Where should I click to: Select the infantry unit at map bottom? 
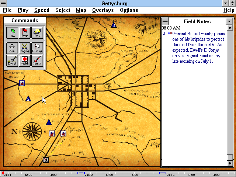[46, 160]
